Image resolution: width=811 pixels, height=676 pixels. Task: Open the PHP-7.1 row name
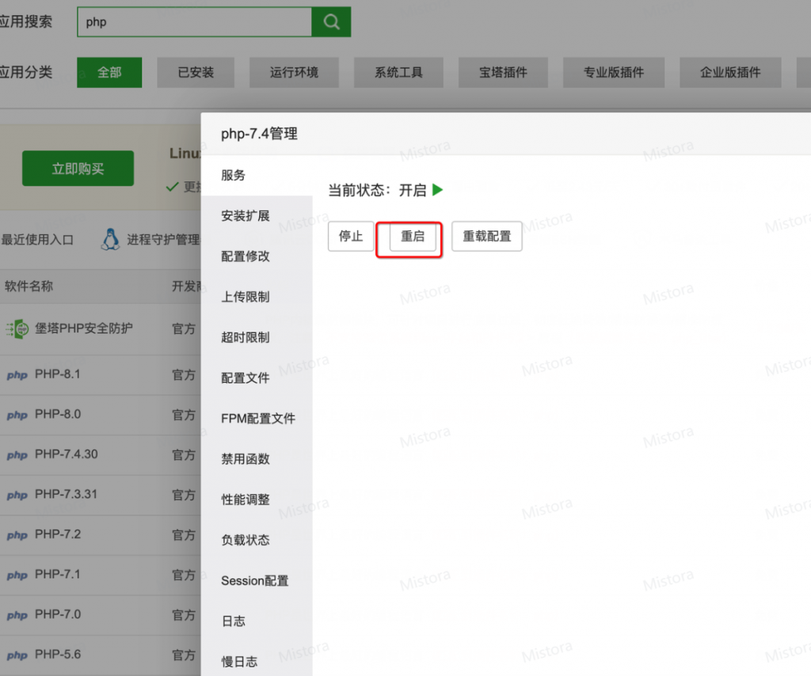(57, 574)
